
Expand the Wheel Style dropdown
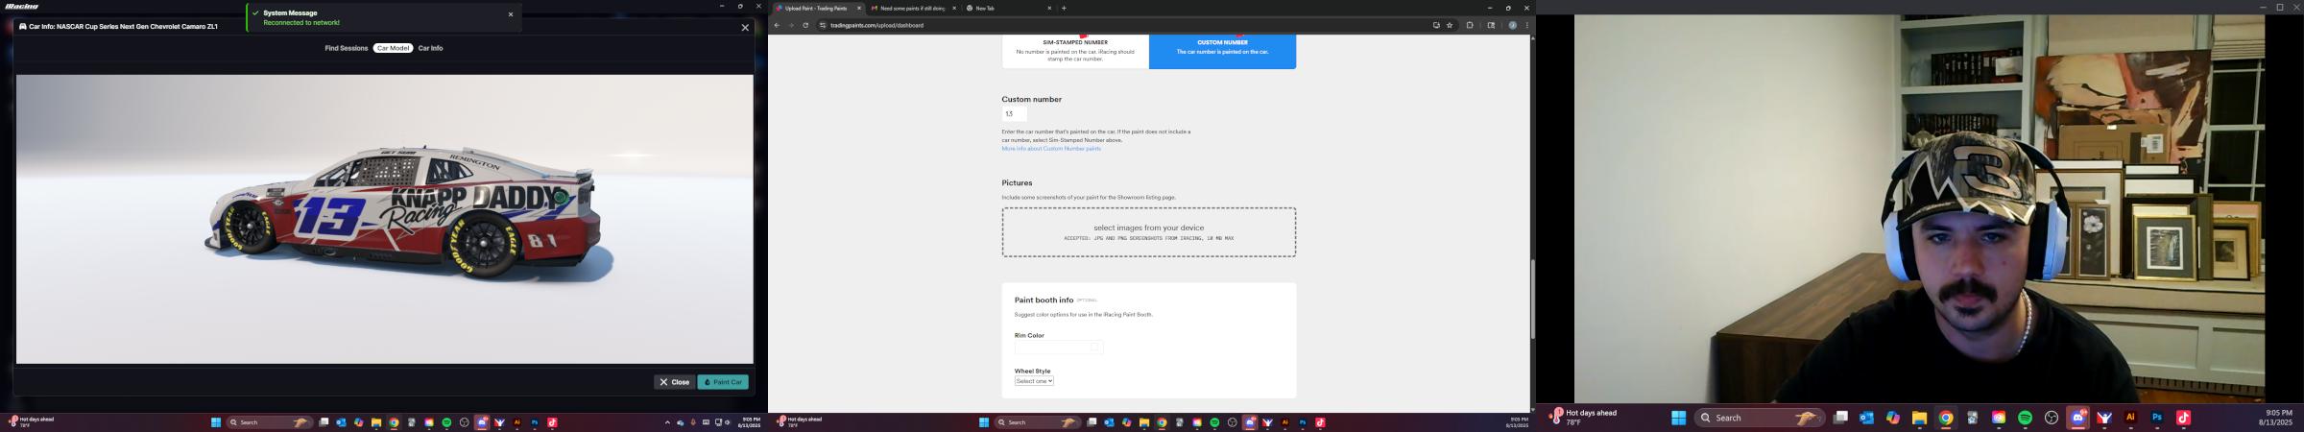click(1034, 381)
